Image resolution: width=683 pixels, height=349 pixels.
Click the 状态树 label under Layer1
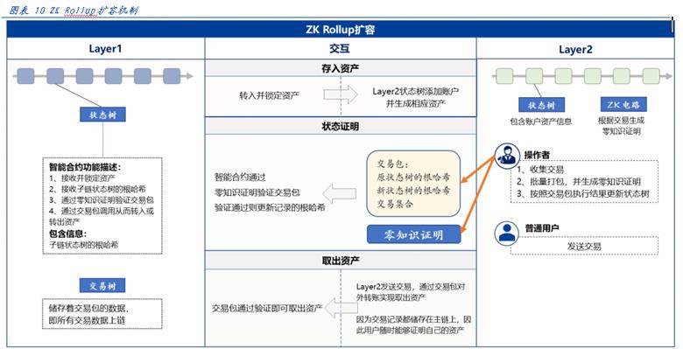[x=102, y=115]
